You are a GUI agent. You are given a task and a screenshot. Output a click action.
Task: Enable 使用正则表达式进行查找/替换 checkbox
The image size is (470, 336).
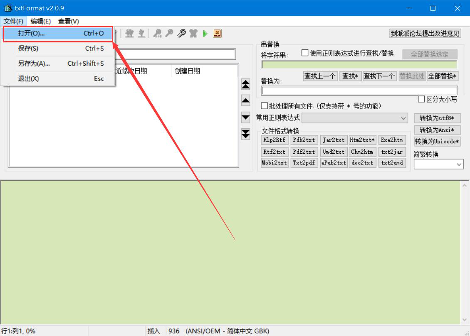(305, 53)
